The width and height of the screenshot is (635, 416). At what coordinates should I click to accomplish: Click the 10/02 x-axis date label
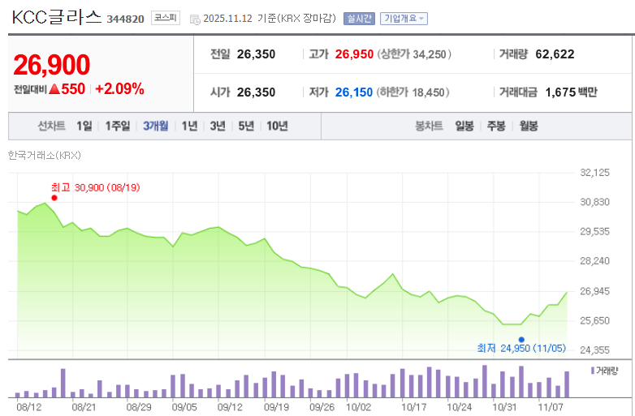click(359, 407)
